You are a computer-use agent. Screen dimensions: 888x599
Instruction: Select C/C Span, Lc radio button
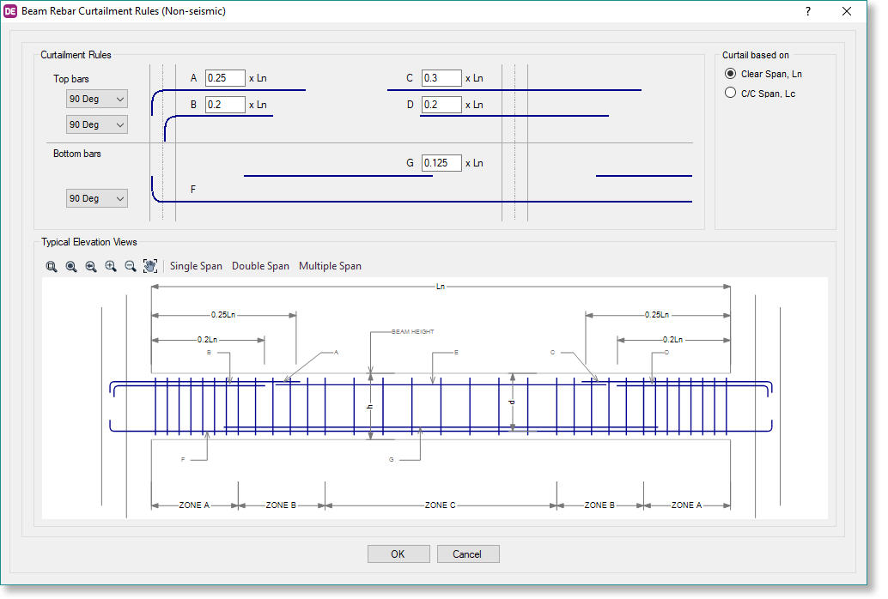pos(731,93)
